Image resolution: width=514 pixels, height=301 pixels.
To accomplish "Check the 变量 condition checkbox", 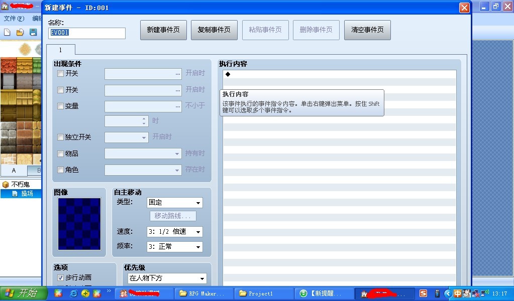I will (x=60, y=106).
